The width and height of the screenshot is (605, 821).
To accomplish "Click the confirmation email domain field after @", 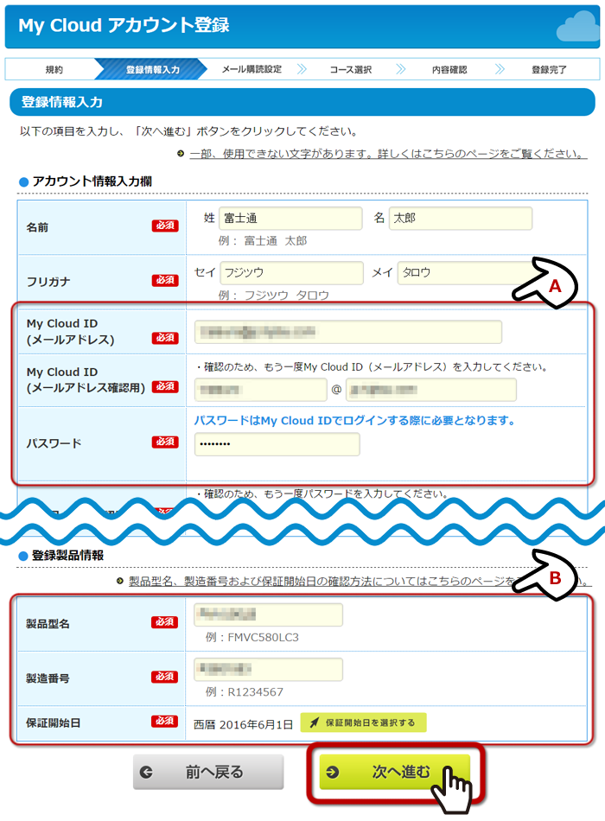I will (x=431, y=390).
